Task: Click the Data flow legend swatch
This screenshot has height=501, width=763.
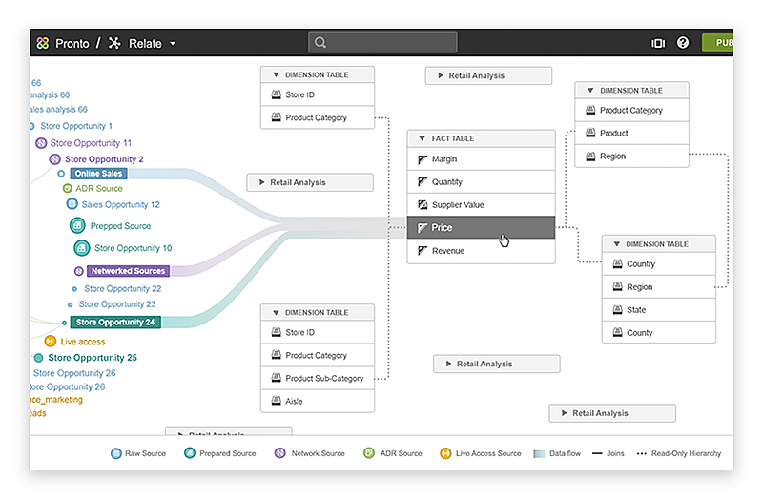Action: [540, 453]
